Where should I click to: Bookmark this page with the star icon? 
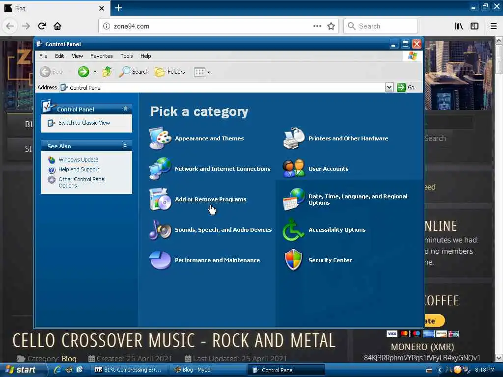coord(331,26)
